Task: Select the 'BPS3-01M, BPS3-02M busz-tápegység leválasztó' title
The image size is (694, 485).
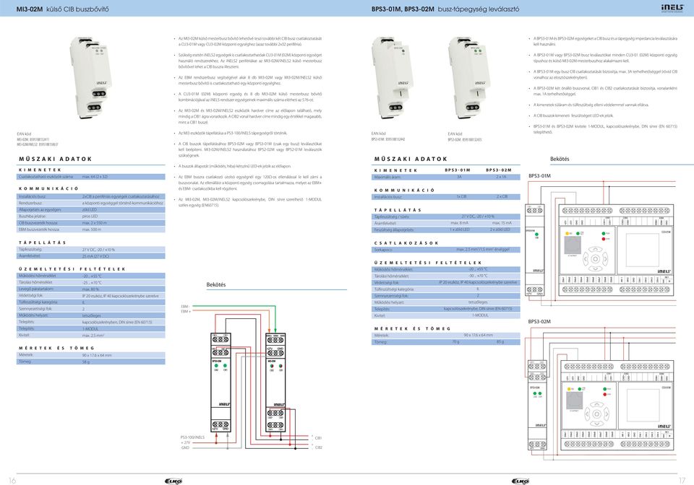Action: [445, 9]
